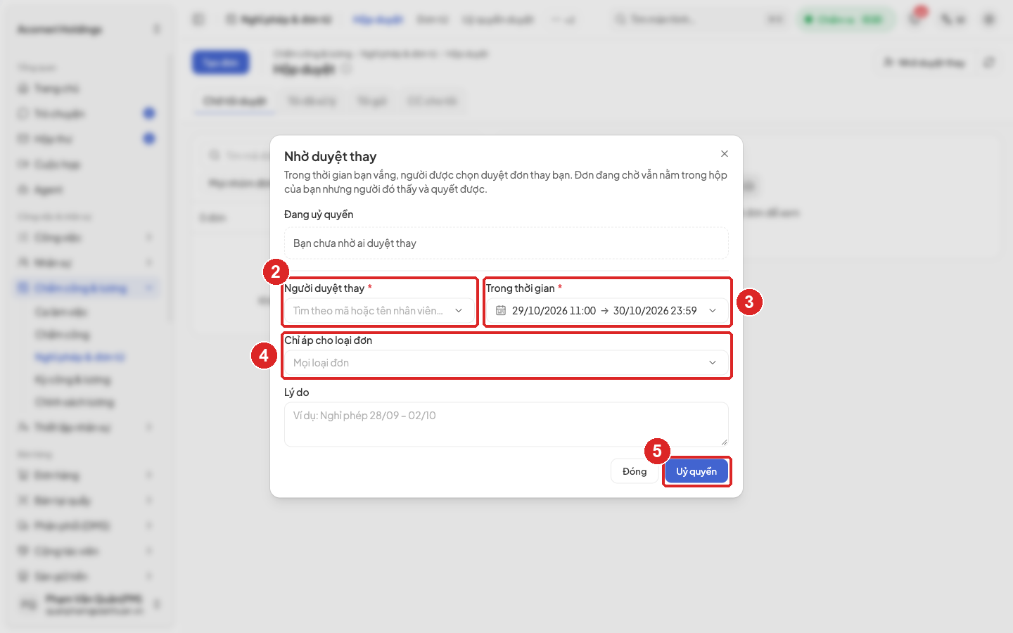Click the "Đang uỷ quyền" section label
This screenshot has width=1013, height=633.
(319, 215)
